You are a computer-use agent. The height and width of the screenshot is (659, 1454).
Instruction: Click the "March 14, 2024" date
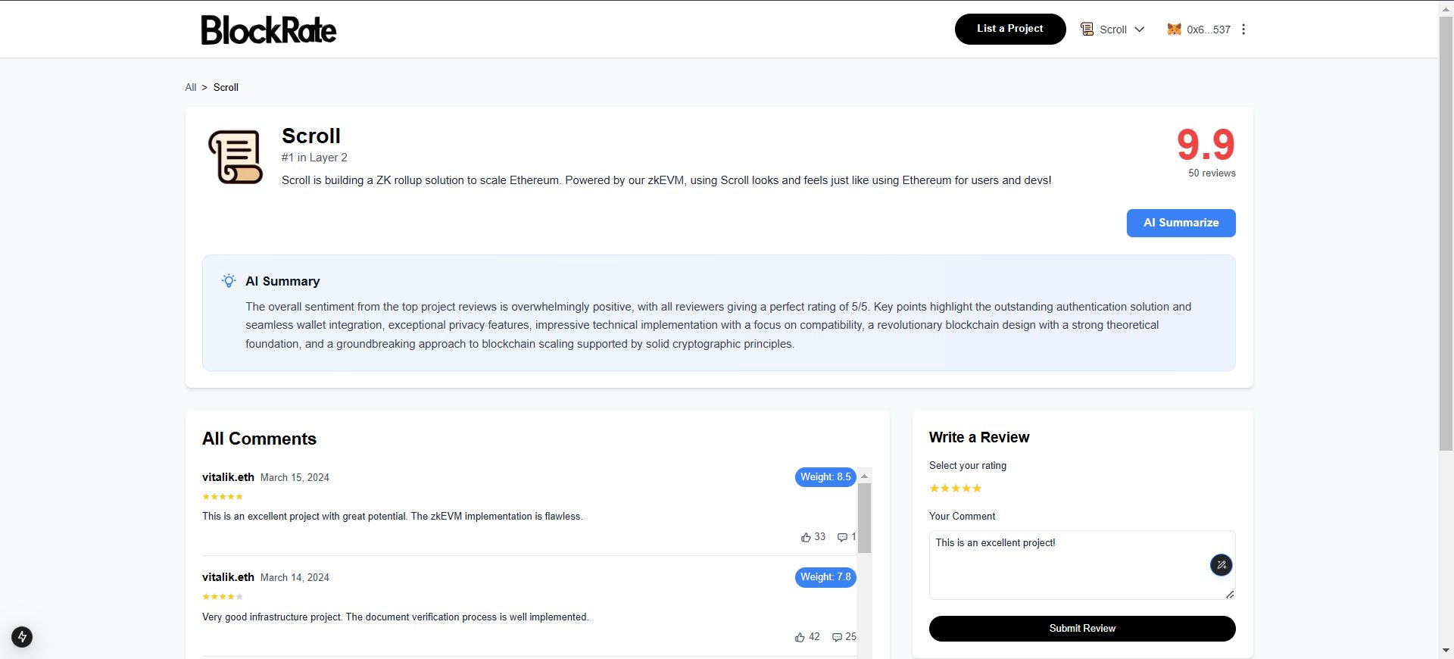[x=295, y=578]
